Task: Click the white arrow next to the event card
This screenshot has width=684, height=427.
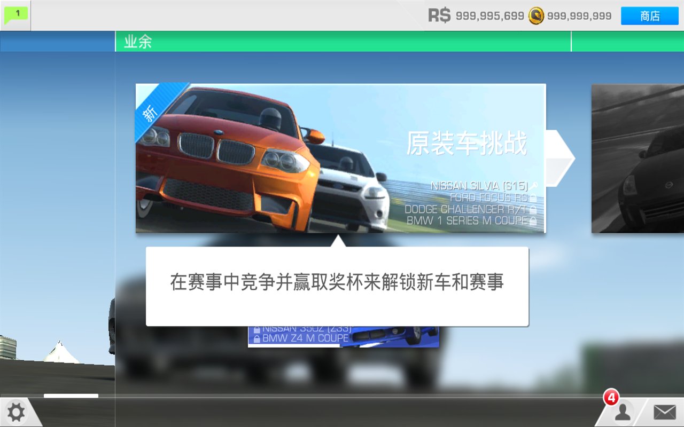Action: (561, 158)
